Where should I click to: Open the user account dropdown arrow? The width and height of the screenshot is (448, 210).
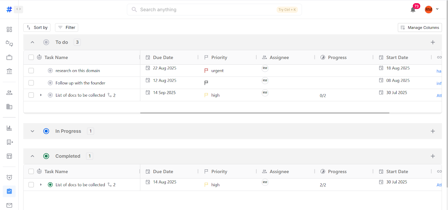tap(437, 9)
